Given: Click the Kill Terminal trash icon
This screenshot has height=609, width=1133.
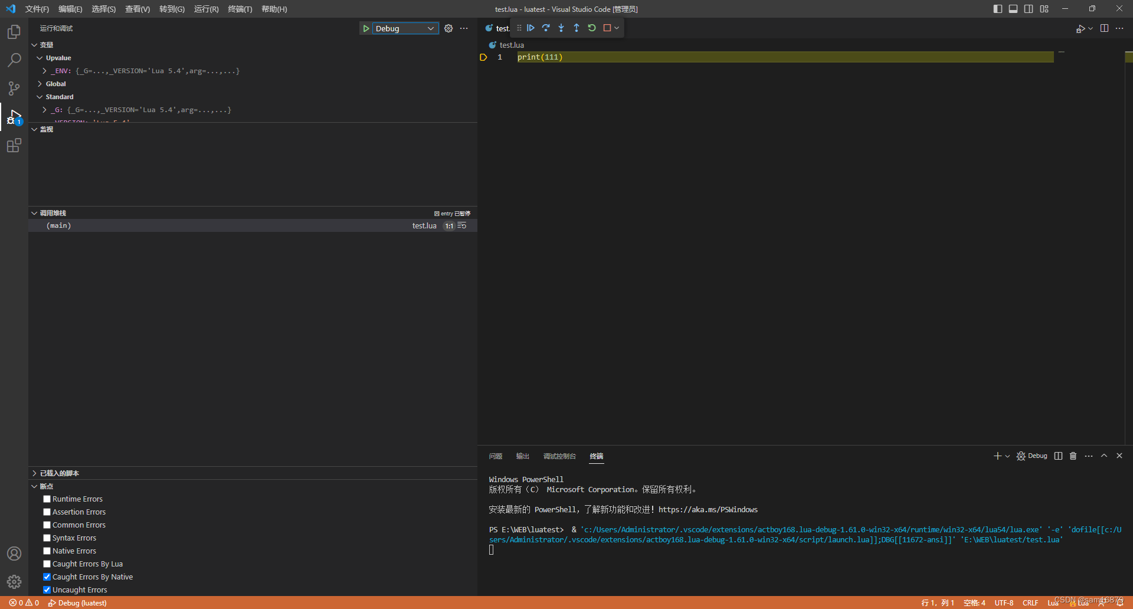Looking at the screenshot, I should 1073,456.
